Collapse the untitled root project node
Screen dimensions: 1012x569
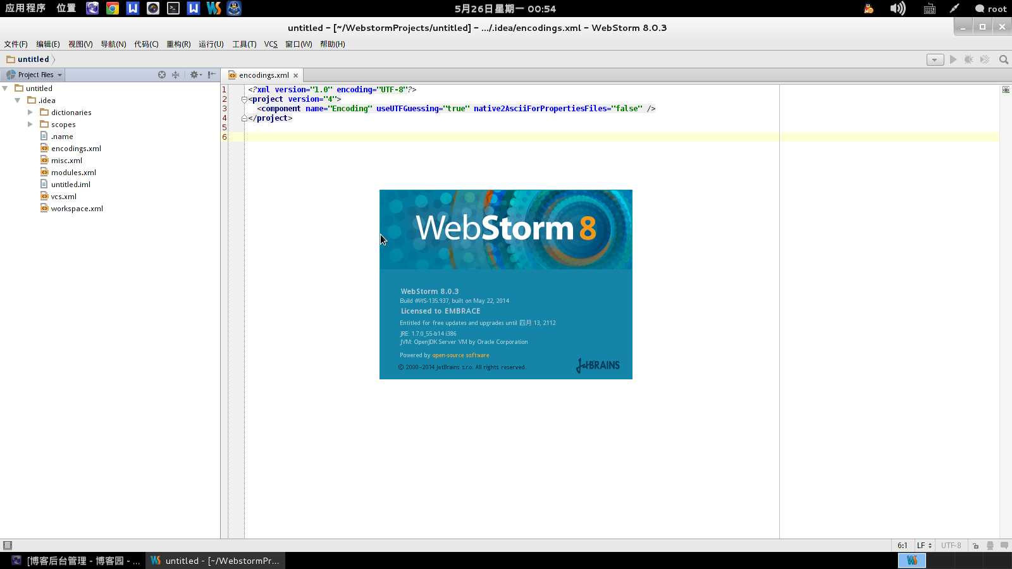[5, 89]
